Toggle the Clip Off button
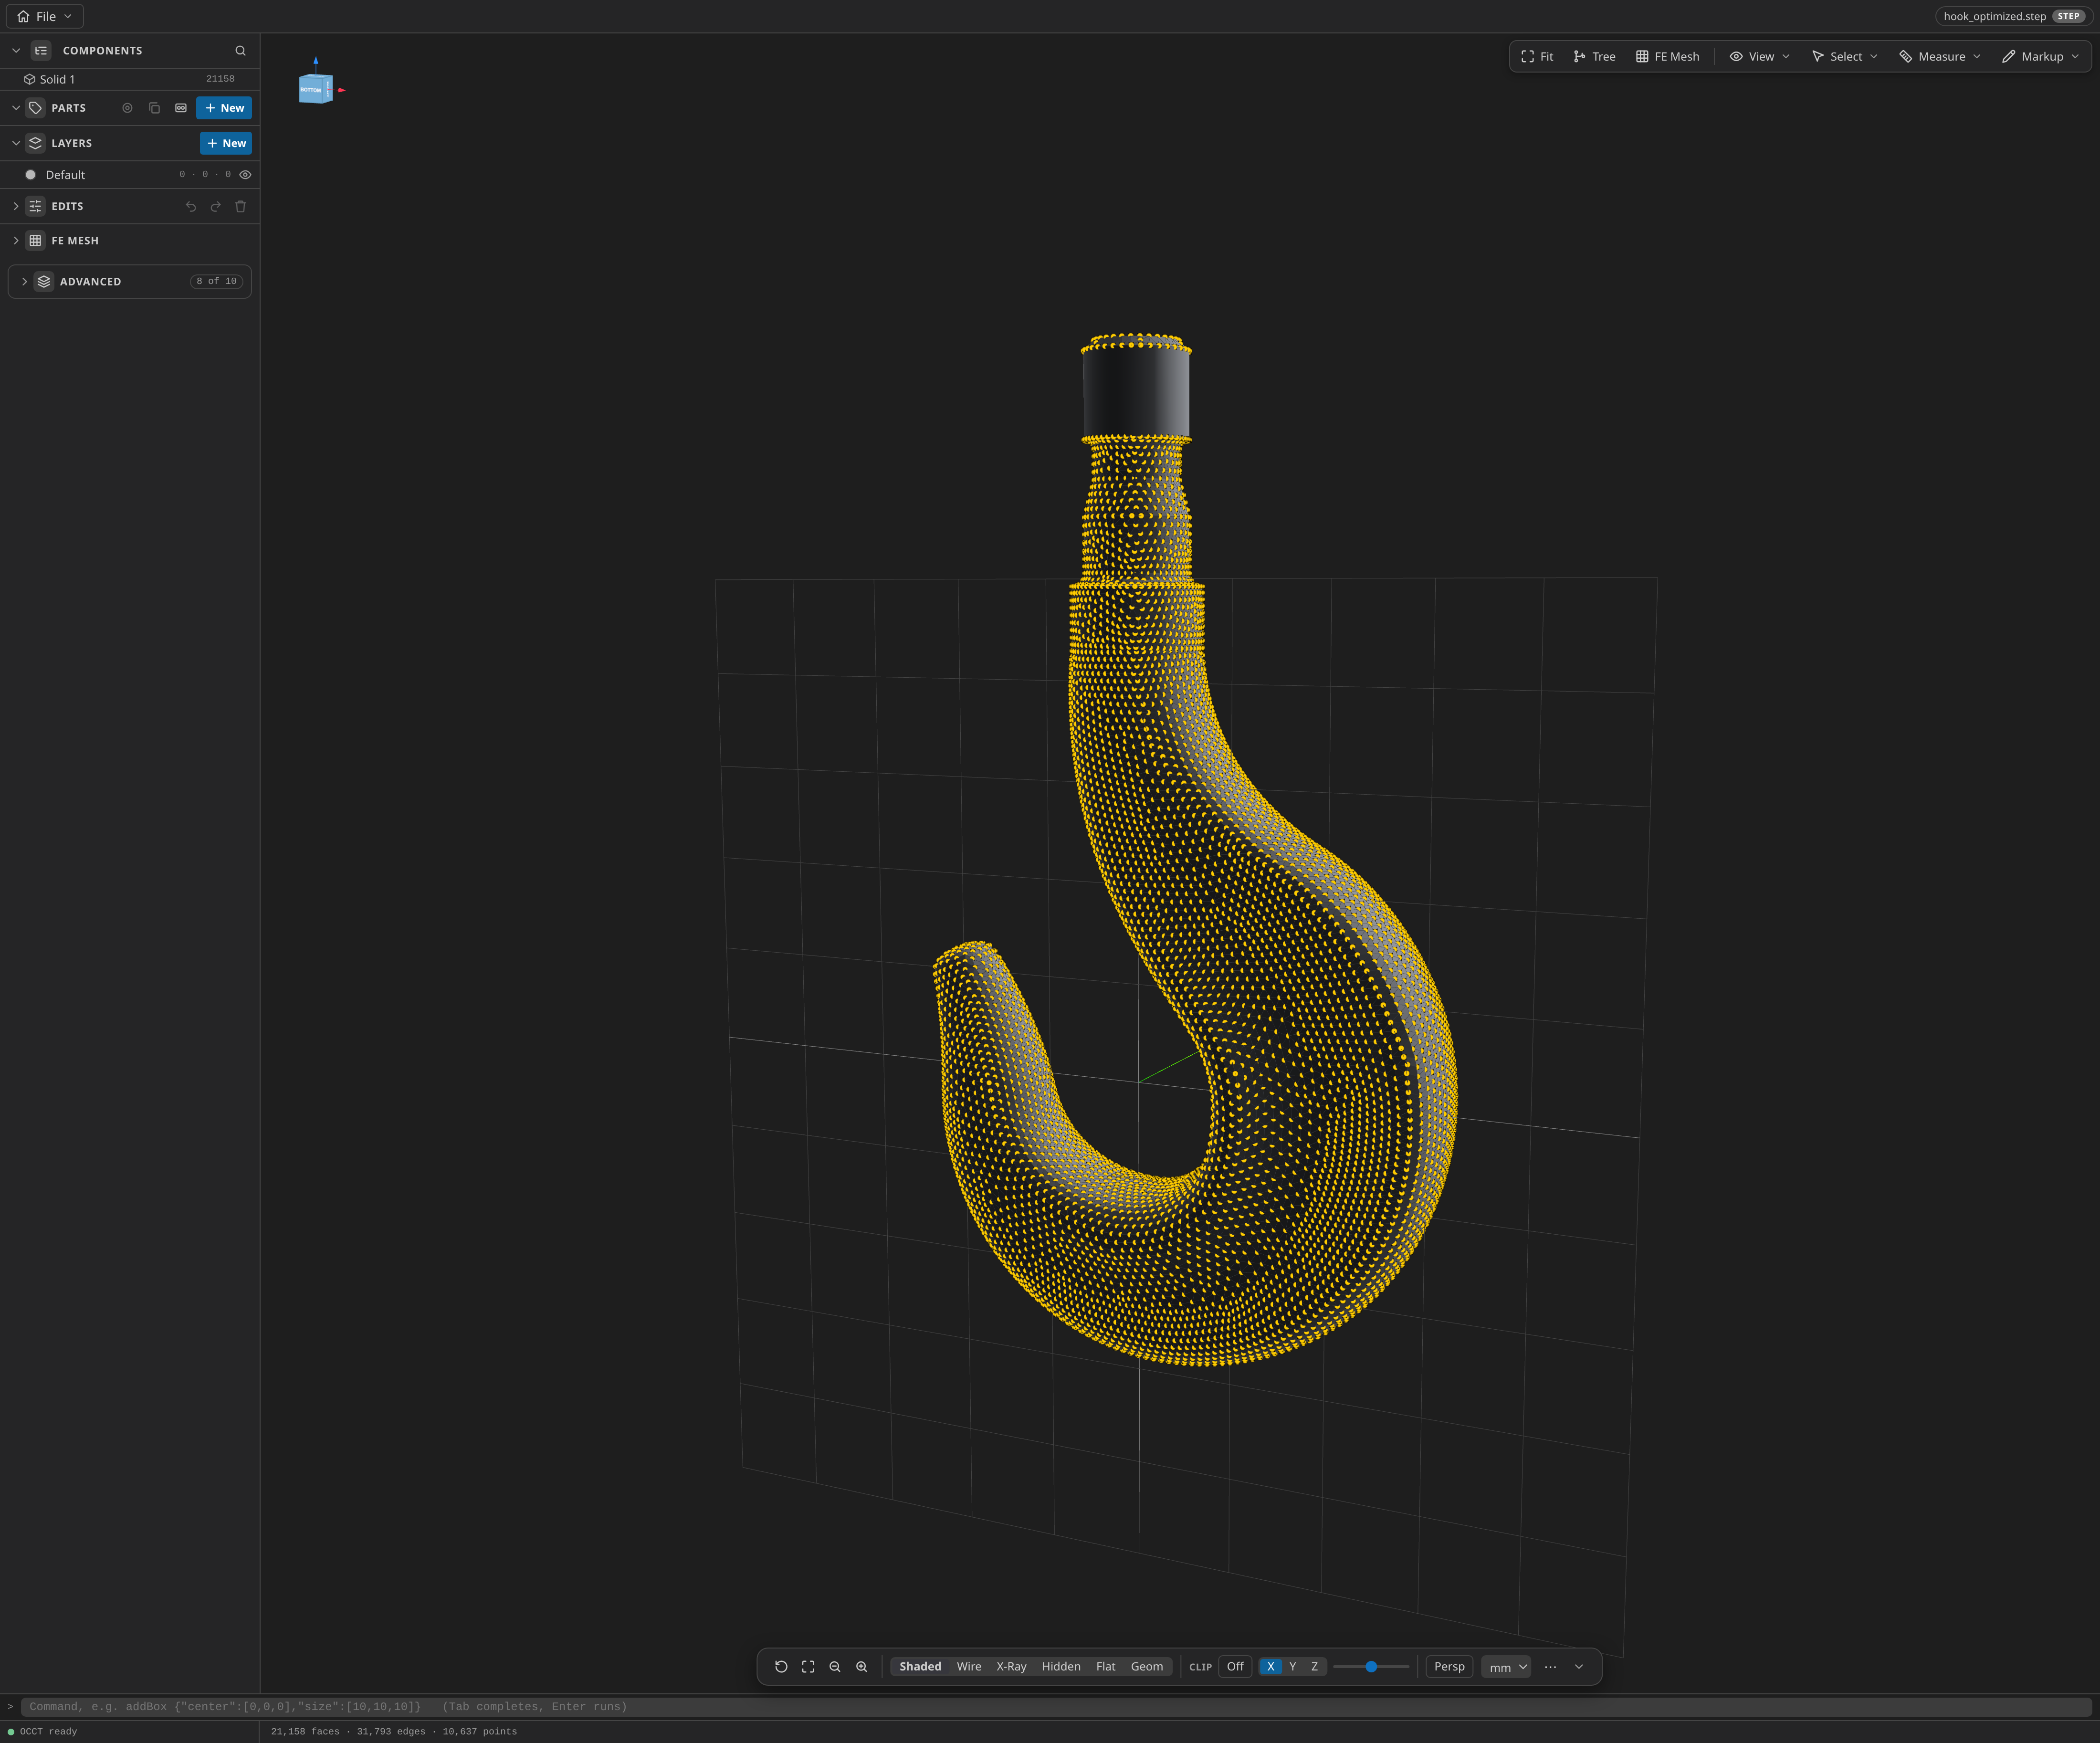Viewport: 2100px width, 1743px height. pyautogui.click(x=1235, y=1667)
